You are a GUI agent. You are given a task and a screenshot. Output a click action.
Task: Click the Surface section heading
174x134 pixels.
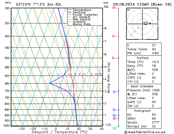142,58
